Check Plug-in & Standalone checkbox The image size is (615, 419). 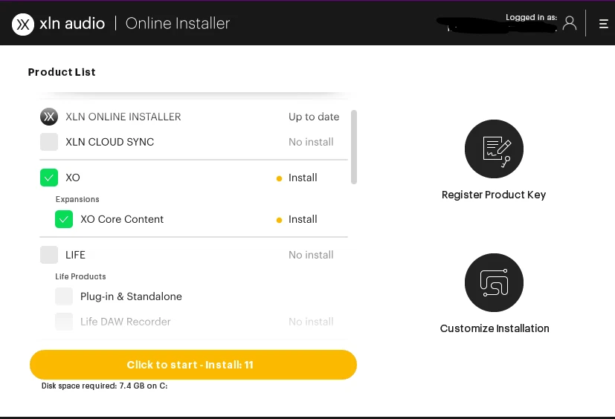64,296
